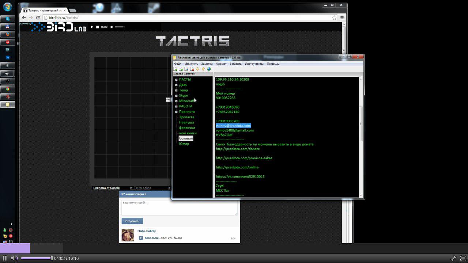The image size is (468, 263).
Task: Click the globe icon in Flashnote toolbar
Action: pyautogui.click(x=209, y=69)
